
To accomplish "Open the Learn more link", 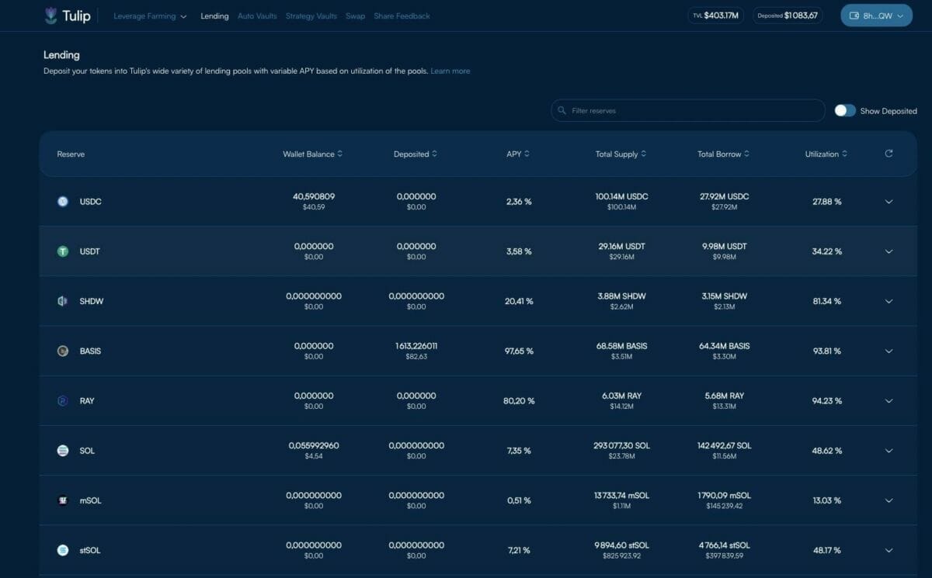I will coord(450,71).
